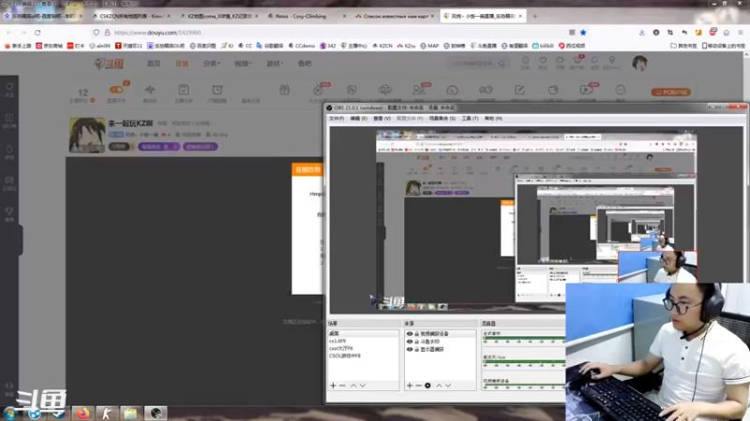Remove selected scene with the minus icon
This screenshot has width=750, height=421.
tap(342, 385)
